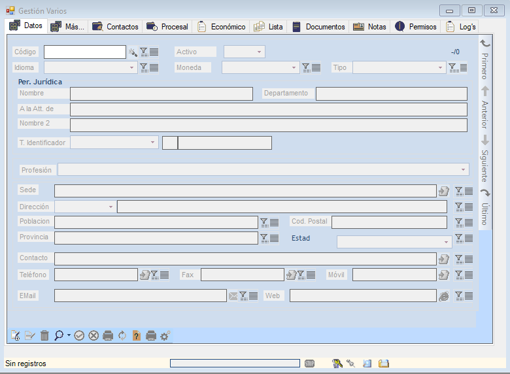Go to Siguiente record
Image resolution: width=510 pixels, height=374 pixels.
[x=484, y=158]
